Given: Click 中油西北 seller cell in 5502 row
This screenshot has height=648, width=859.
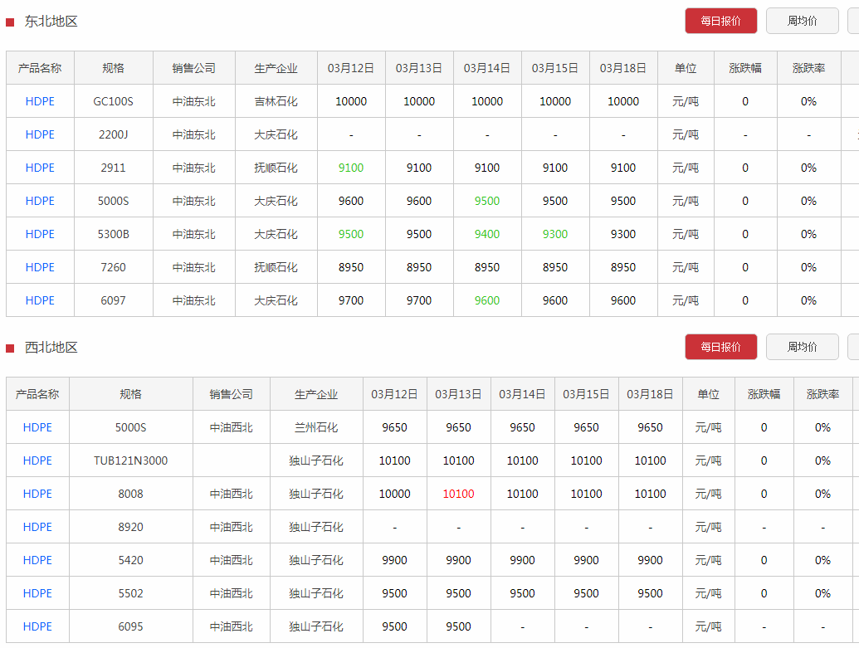Looking at the screenshot, I should (x=232, y=593).
